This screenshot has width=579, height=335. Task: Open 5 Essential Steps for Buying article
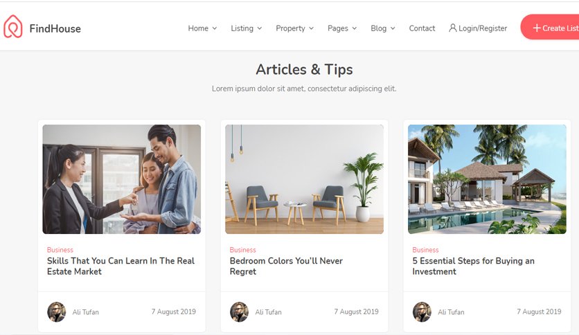(474, 266)
